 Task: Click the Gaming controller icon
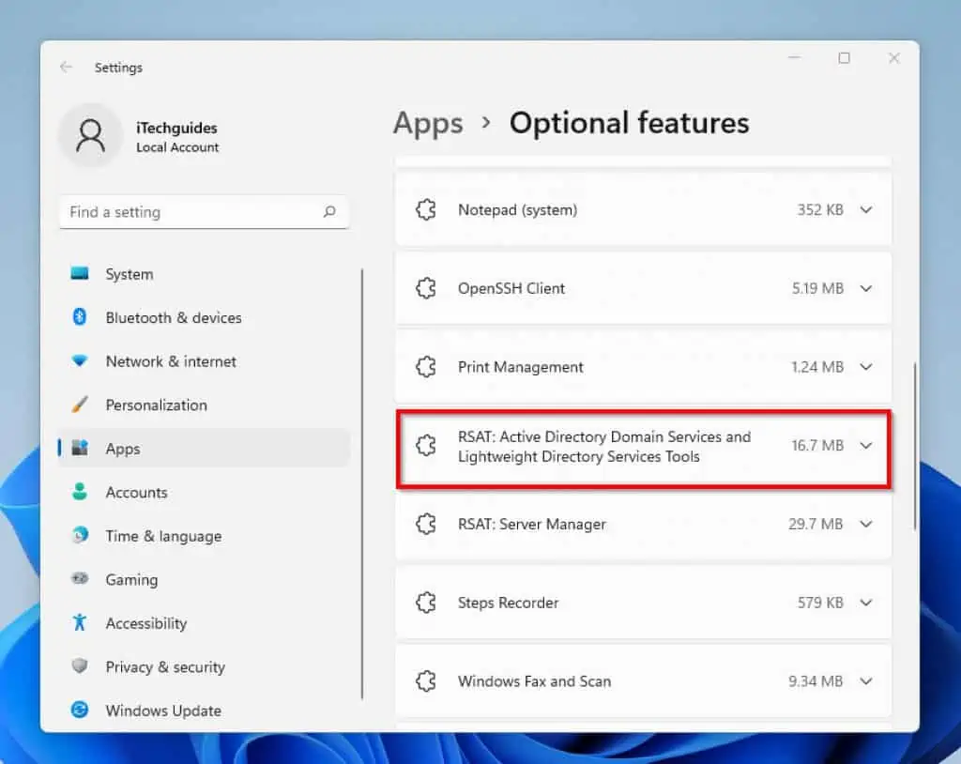(85, 579)
